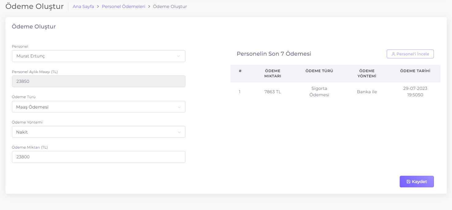Viewport: 452px width, 210px height.
Task: Click the floppy disk icon on Kaydet
Action: [x=408, y=182]
